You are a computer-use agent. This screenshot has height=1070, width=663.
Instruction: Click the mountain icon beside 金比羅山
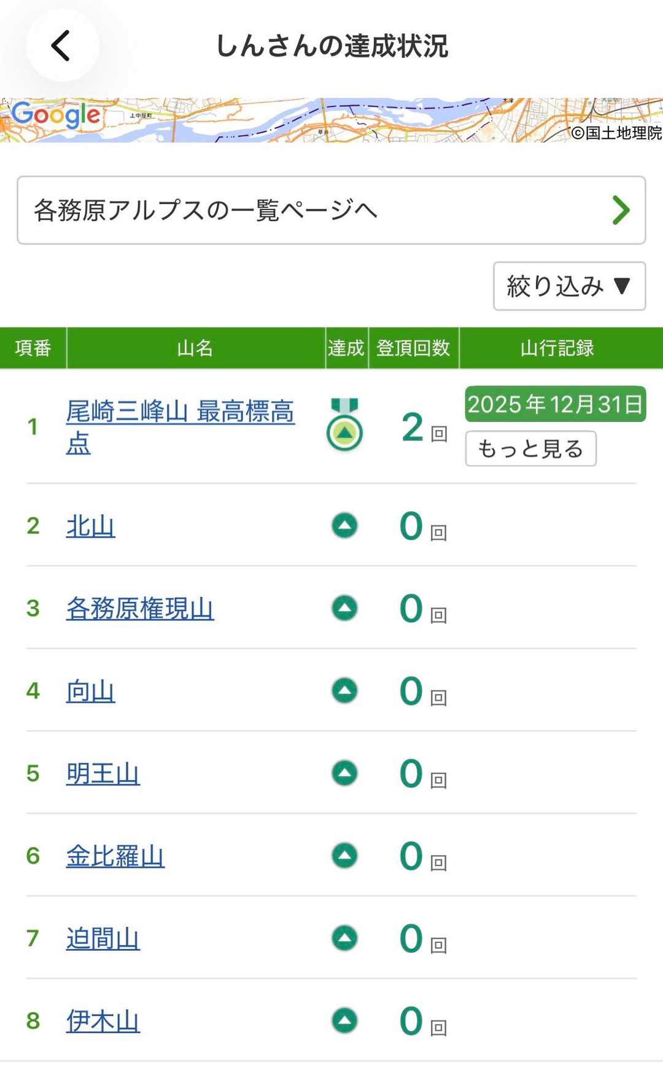(344, 856)
